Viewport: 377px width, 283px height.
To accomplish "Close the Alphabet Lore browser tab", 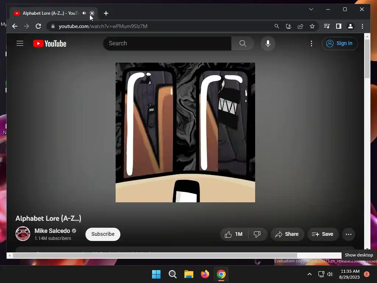I will (x=92, y=13).
